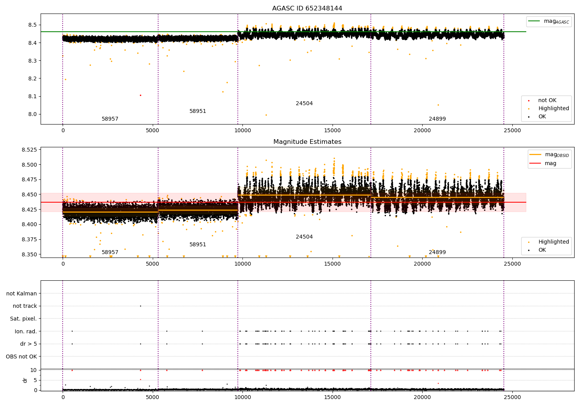Click the 5 tick on the dr axis

click(x=35, y=380)
